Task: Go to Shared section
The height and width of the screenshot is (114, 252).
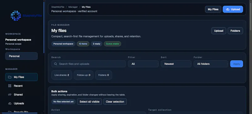Action: (x=21, y=94)
